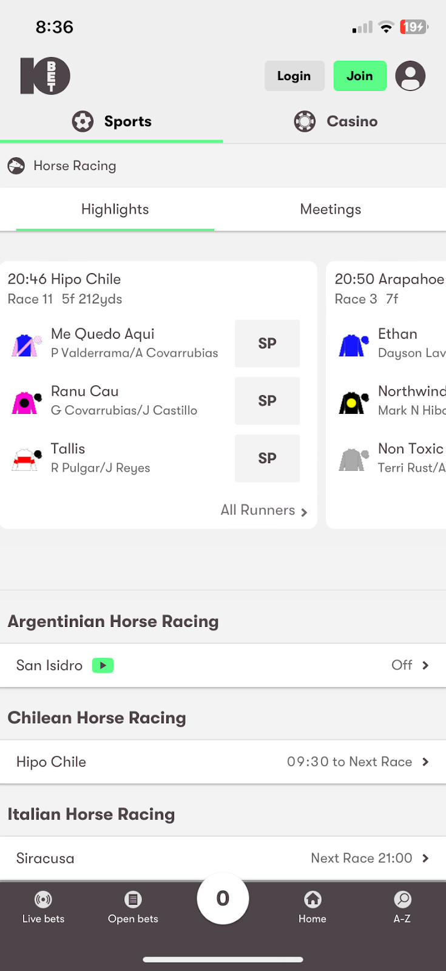The height and width of the screenshot is (971, 446).
Task: Tap the Horse Racing icon
Action: point(16,166)
